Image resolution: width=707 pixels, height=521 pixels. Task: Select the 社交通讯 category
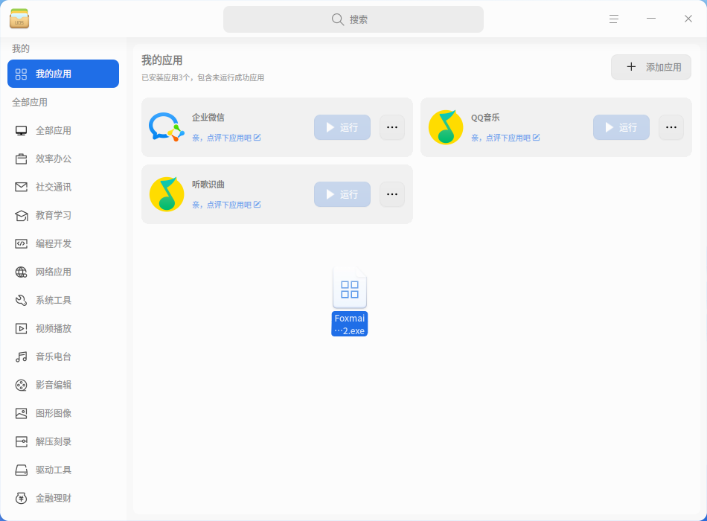point(54,187)
